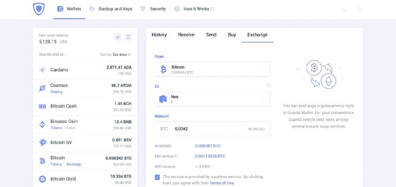Open the Backup and Keys menu
This screenshot has width=396, height=187.
point(111,9)
